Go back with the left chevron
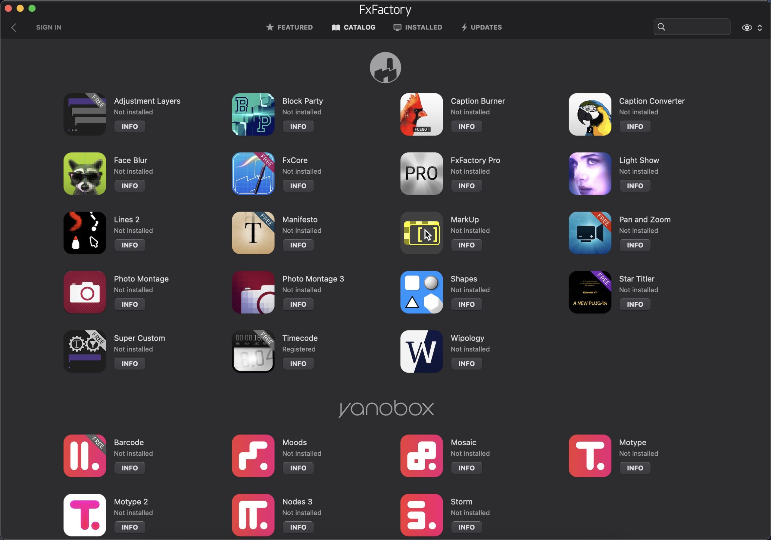 [14, 27]
